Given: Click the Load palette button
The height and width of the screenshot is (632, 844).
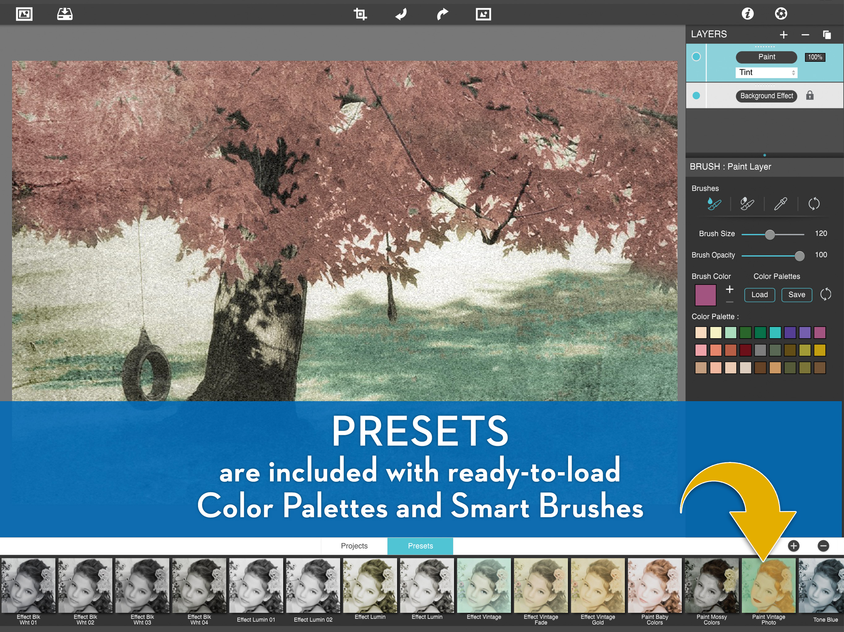Looking at the screenshot, I should tap(759, 295).
